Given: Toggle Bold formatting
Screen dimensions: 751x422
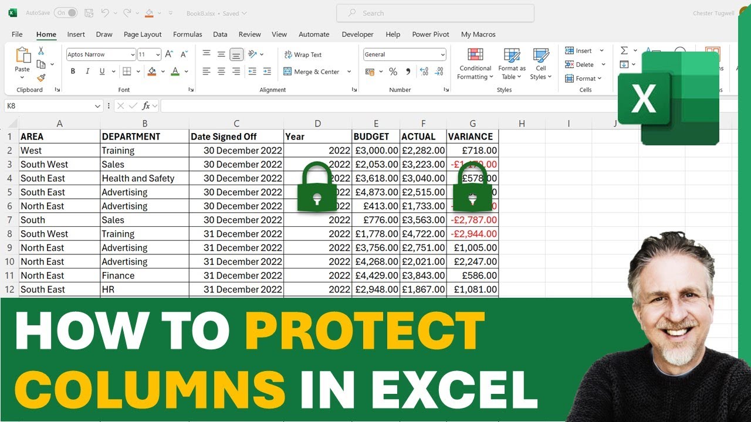Looking at the screenshot, I should pyautogui.click(x=73, y=72).
